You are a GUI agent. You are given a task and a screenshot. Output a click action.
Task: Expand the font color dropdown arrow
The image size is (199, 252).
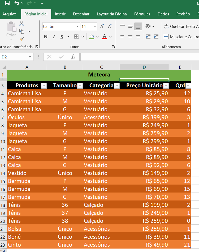(110, 37)
